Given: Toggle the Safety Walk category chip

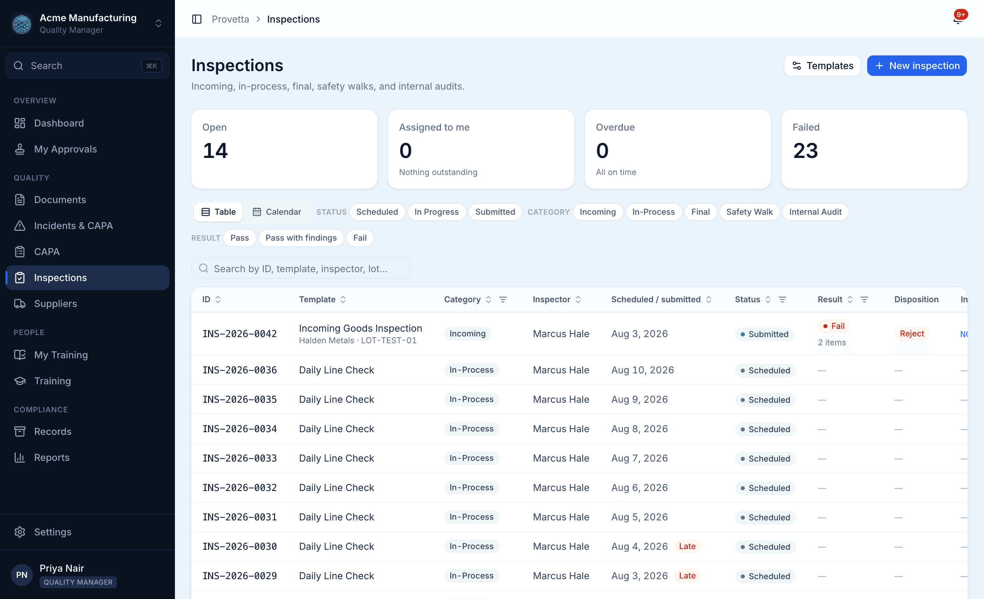Looking at the screenshot, I should tap(749, 212).
